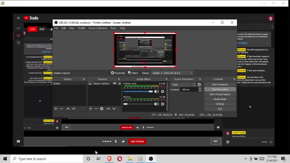290x163 pixels.
Task: Share the YouTube stream with arrow icon
Action: pyautogui.click(x=123, y=141)
